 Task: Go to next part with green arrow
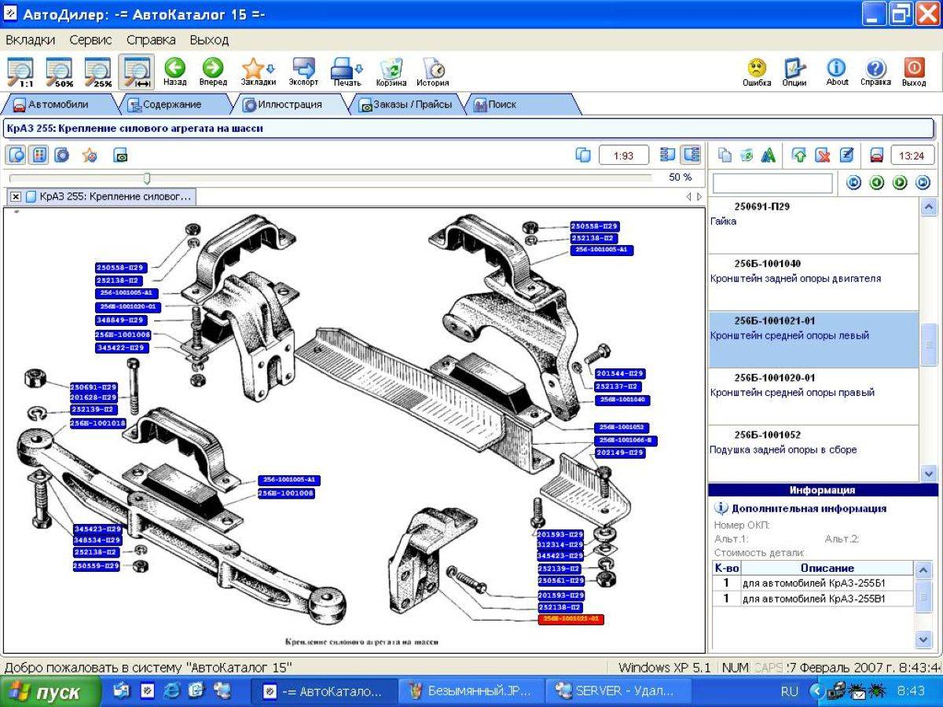coord(900,183)
